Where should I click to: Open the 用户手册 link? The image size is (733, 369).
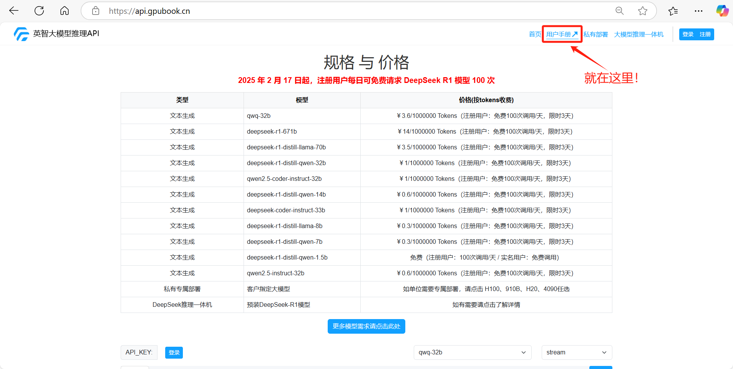tap(562, 35)
